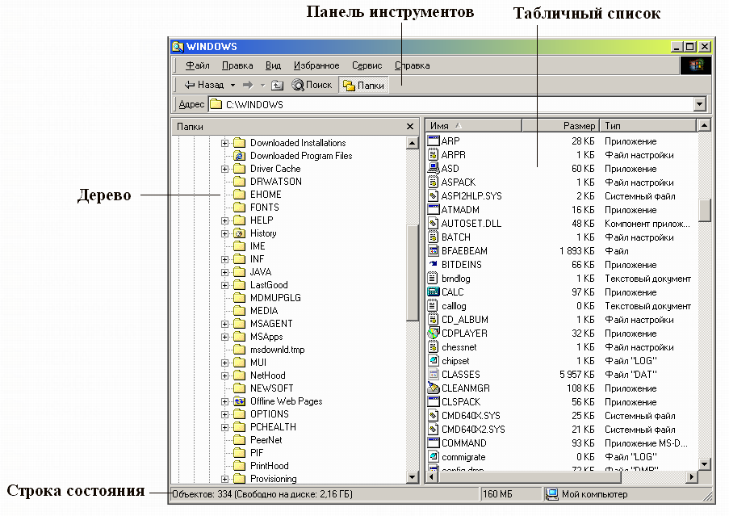Toggle the Folders (Папки) pane button

coord(363,85)
